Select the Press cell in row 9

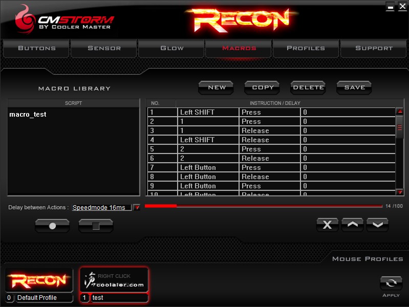270,186
